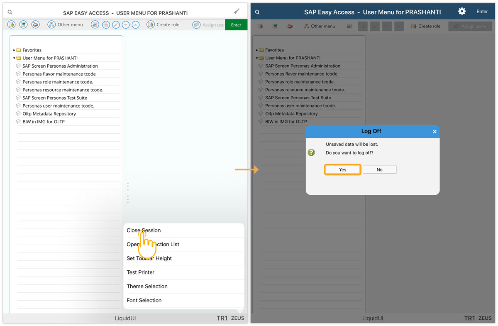Open the settings gear in the right screen
The width and height of the screenshot is (498, 326).
click(x=462, y=11)
